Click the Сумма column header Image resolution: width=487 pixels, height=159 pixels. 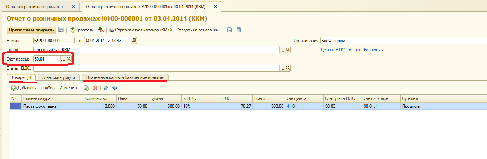[165, 98]
